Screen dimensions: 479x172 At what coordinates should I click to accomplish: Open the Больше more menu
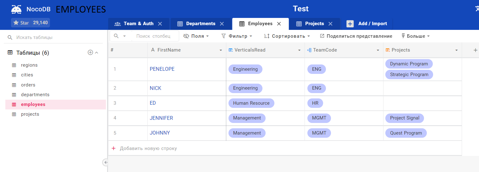(416, 36)
